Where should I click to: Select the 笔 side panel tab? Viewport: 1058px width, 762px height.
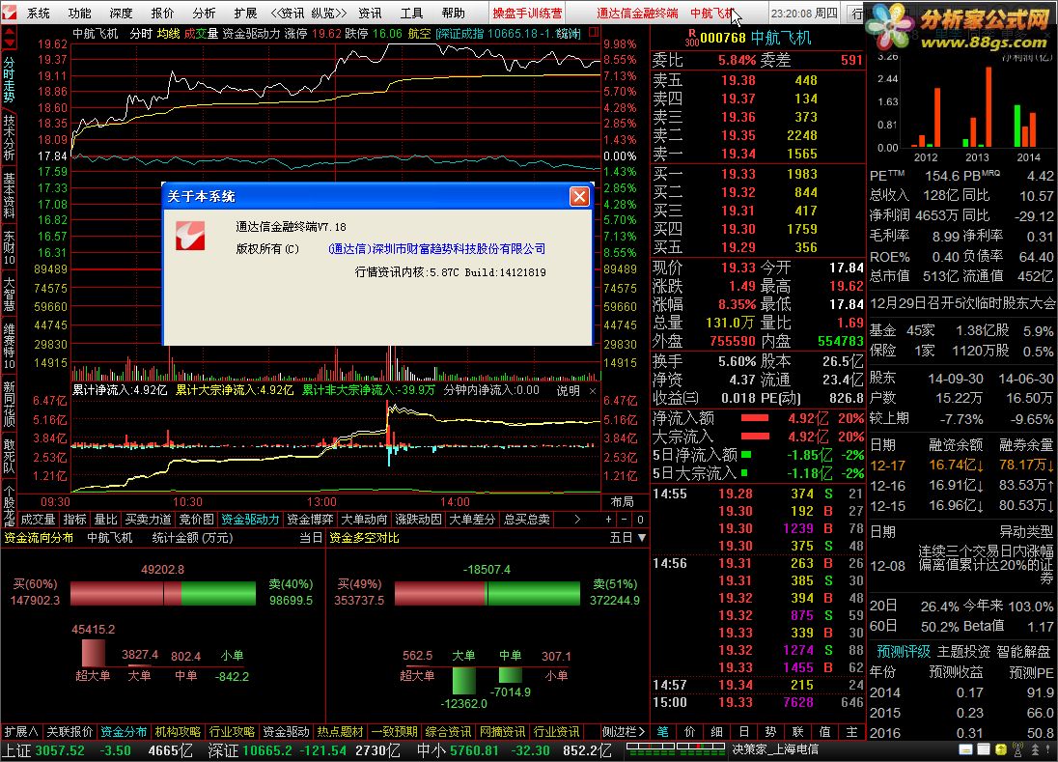pos(662,732)
